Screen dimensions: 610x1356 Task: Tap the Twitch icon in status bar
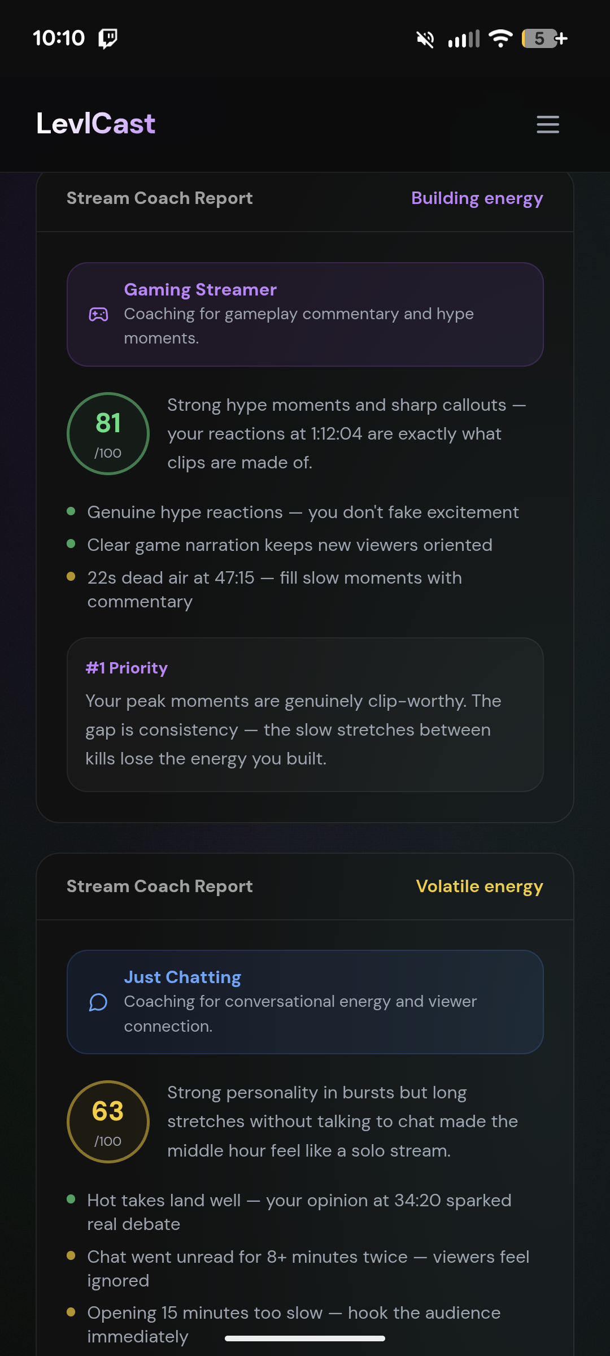tap(108, 38)
